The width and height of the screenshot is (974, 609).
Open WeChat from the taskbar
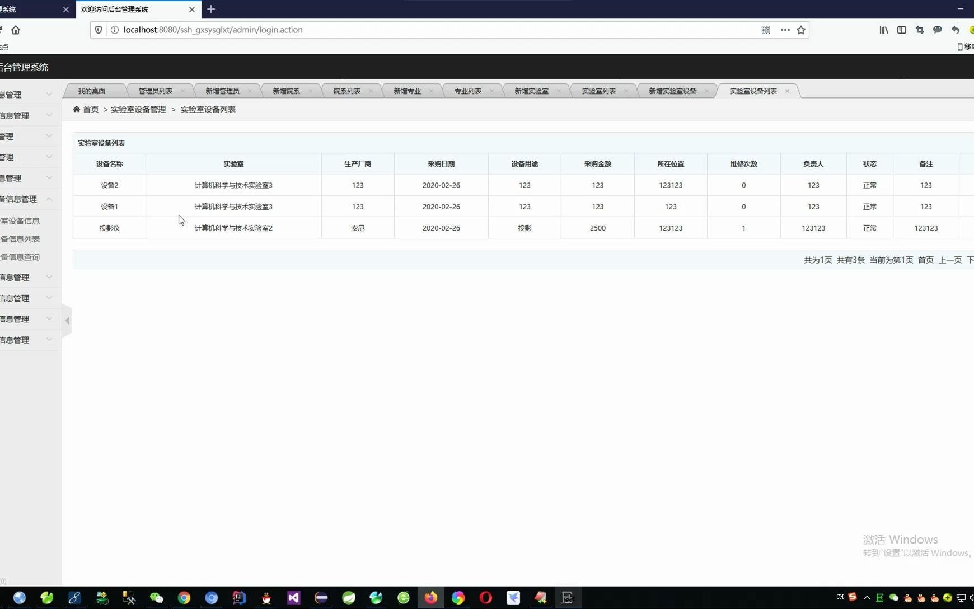point(156,598)
